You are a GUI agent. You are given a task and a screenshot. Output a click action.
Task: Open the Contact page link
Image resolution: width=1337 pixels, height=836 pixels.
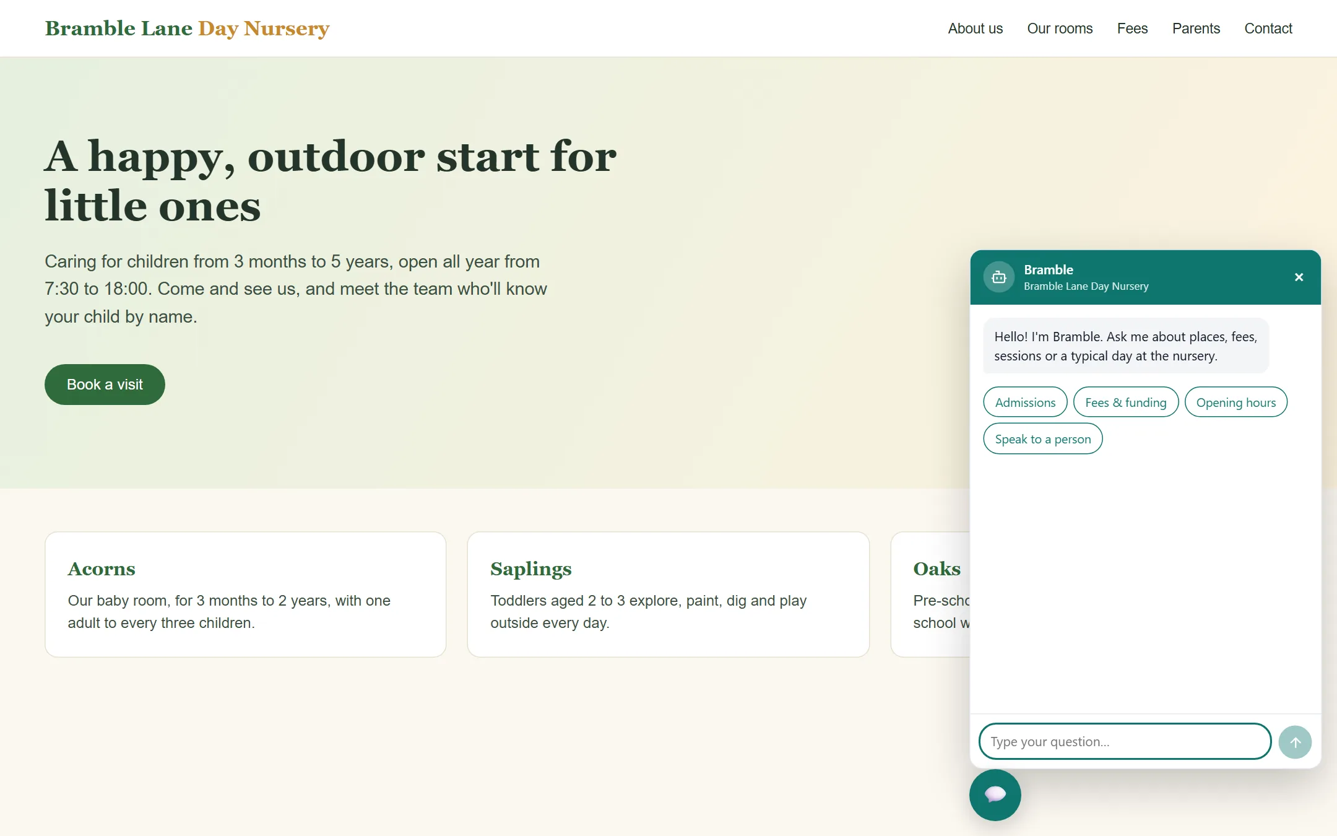[1268, 28]
